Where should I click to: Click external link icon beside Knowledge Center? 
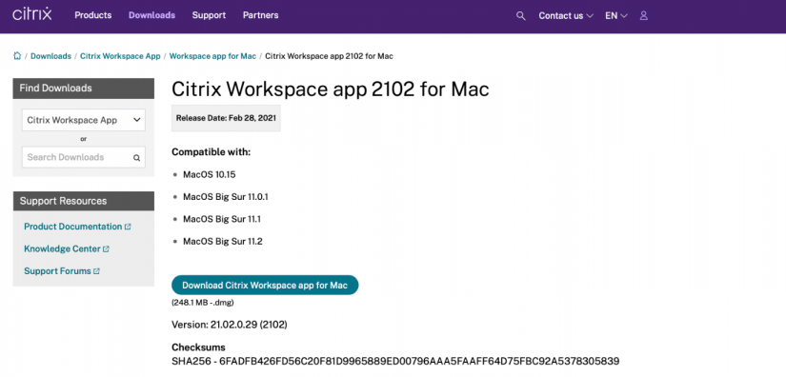tap(106, 248)
